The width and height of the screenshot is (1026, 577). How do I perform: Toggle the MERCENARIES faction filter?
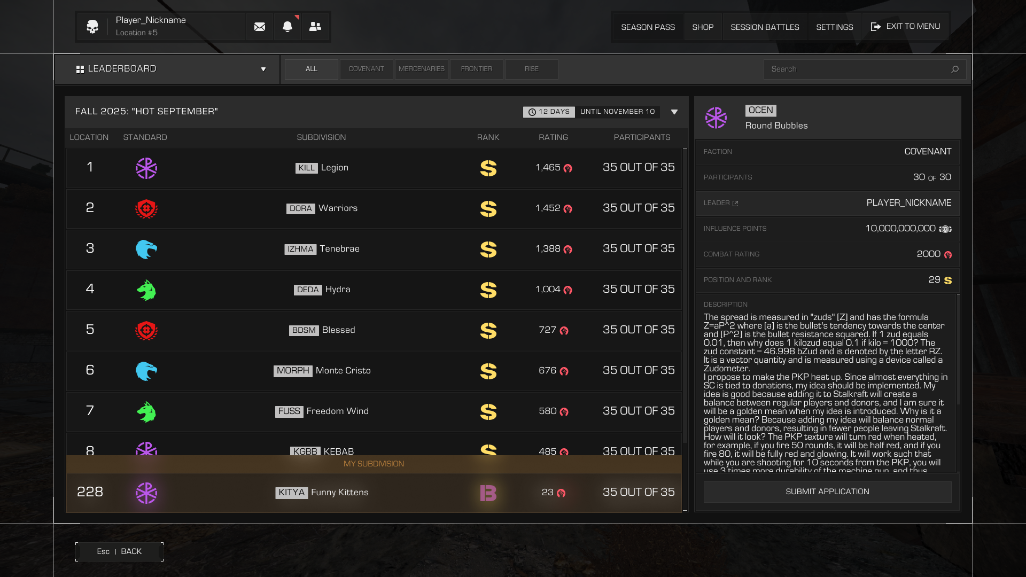coord(421,69)
